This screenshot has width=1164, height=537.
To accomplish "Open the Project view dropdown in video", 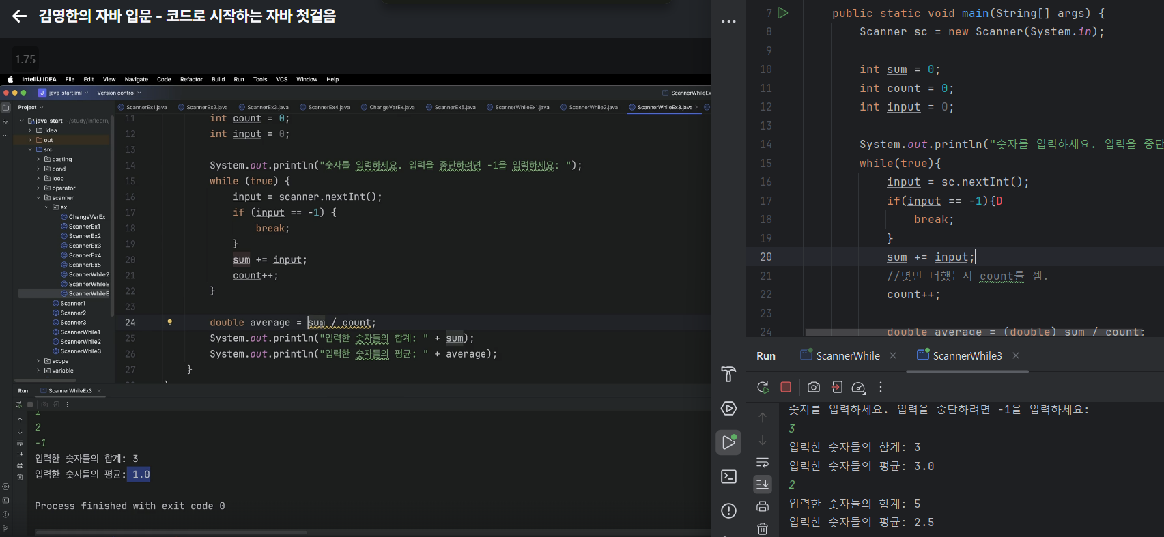I will tap(31, 107).
